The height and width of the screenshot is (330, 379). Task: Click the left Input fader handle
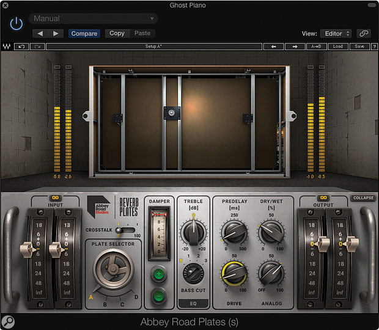(x=27, y=249)
